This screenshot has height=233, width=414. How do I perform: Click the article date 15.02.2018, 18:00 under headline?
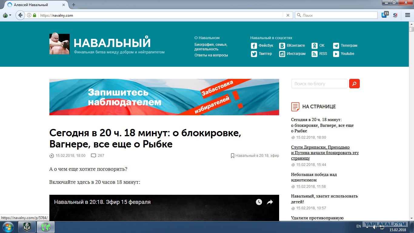coord(70,156)
